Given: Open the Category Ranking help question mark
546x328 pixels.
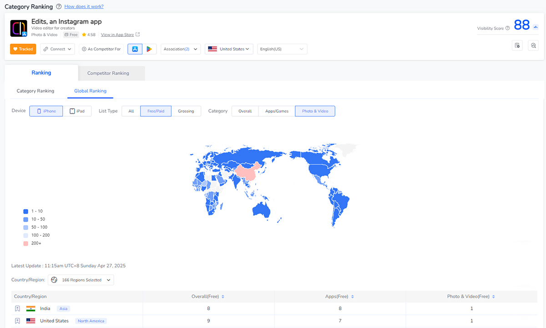Looking at the screenshot, I should click(59, 7).
